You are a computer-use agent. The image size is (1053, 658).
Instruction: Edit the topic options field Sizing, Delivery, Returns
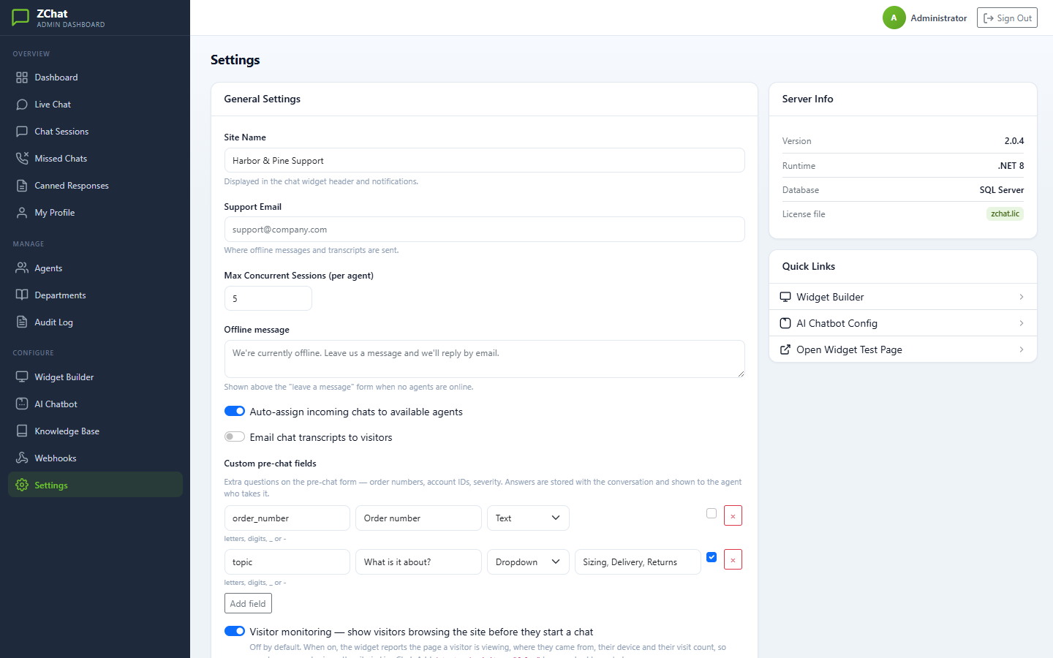point(638,562)
